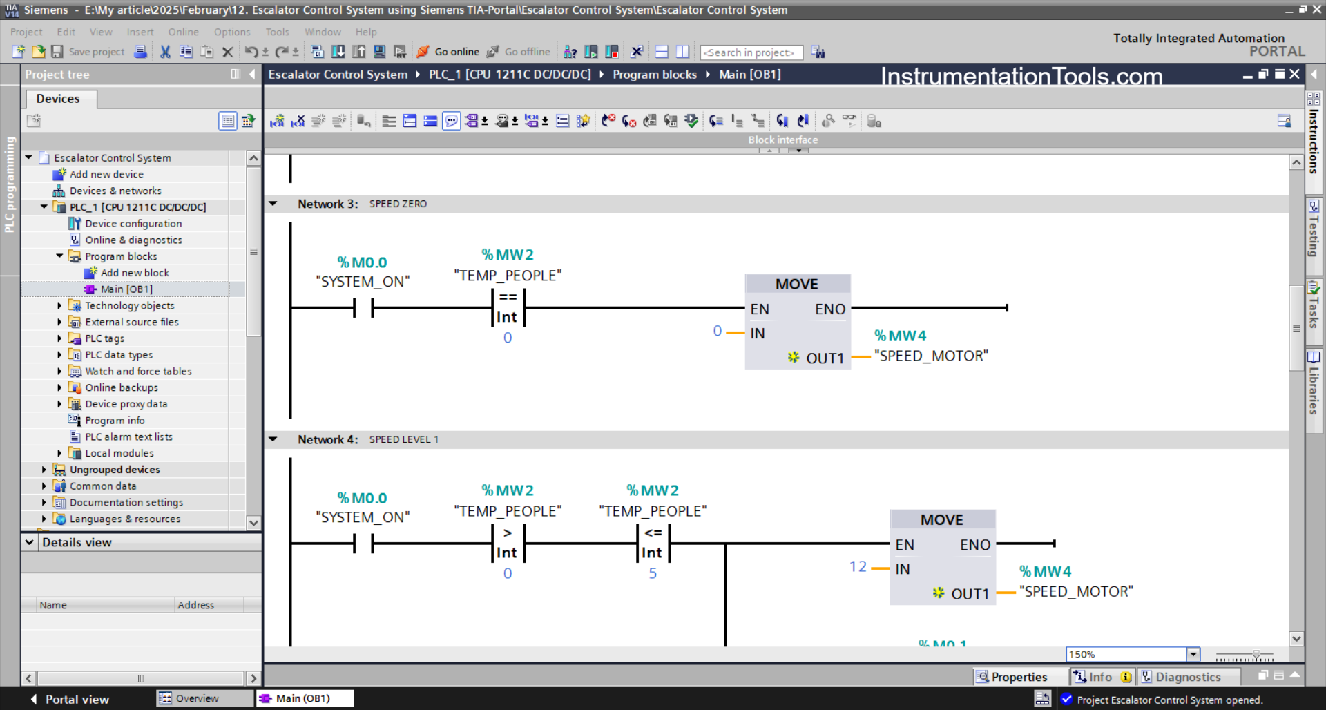The height and width of the screenshot is (710, 1326).
Task: Collapse the Escalator Control System tree node
Action: click(x=29, y=157)
